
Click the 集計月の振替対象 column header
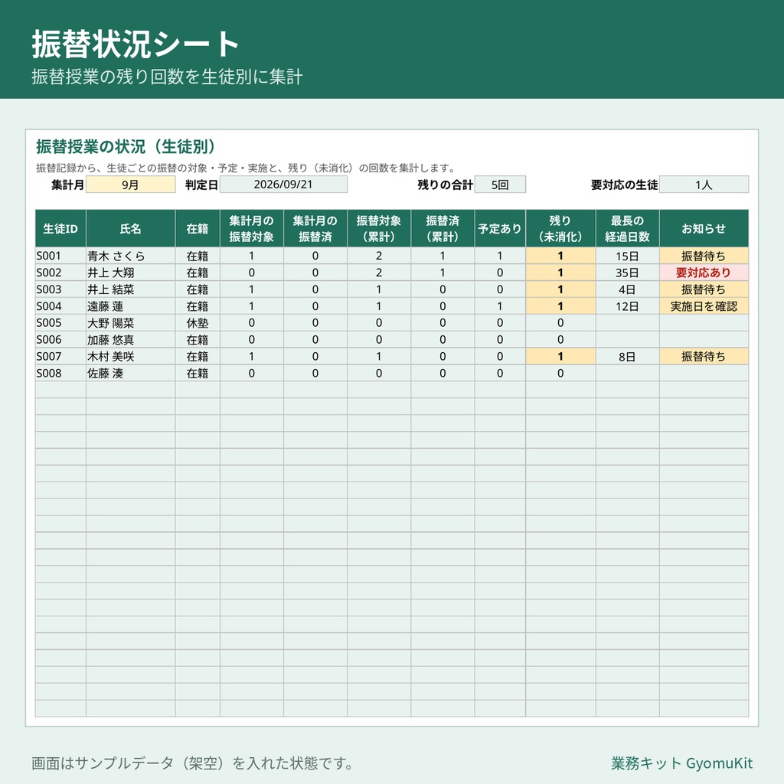(251, 228)
